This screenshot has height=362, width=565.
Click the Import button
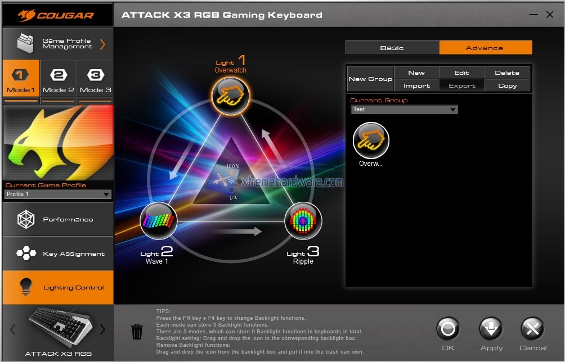(x=416, y=85)
